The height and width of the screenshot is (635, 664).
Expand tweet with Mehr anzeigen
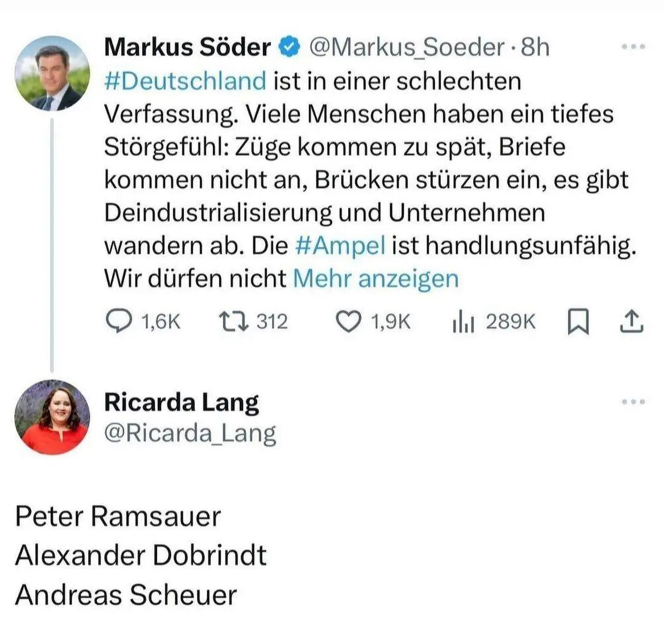click(376, 278)
